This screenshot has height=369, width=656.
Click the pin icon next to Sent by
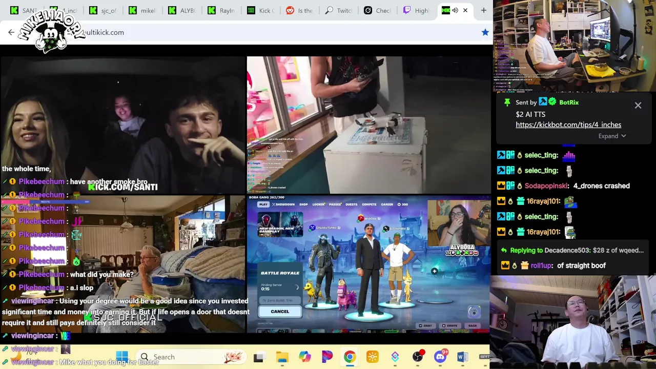click(x=507, y=102)
